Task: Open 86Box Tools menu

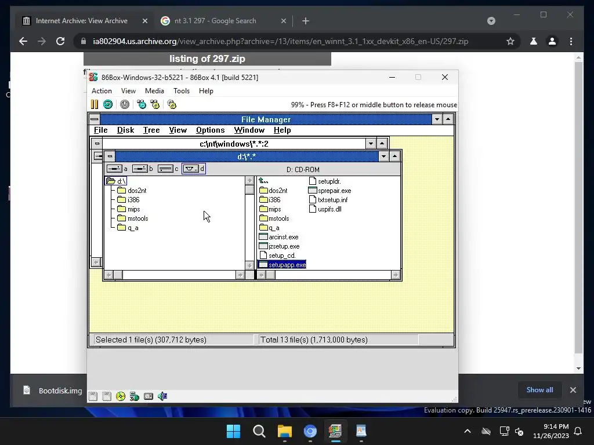Action: click(182, 91)
